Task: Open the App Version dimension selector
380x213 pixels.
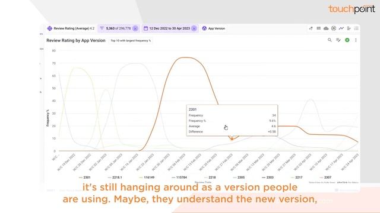Action: (214, 28)
